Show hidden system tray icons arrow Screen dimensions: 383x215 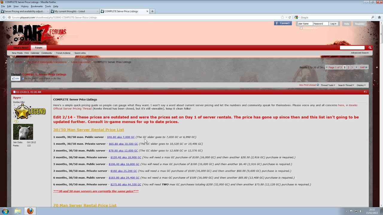[x=346, y=211]
